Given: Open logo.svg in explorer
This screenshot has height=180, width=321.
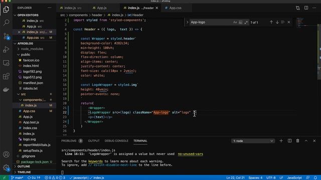Looking at the screenshot, I should [29, 139].
